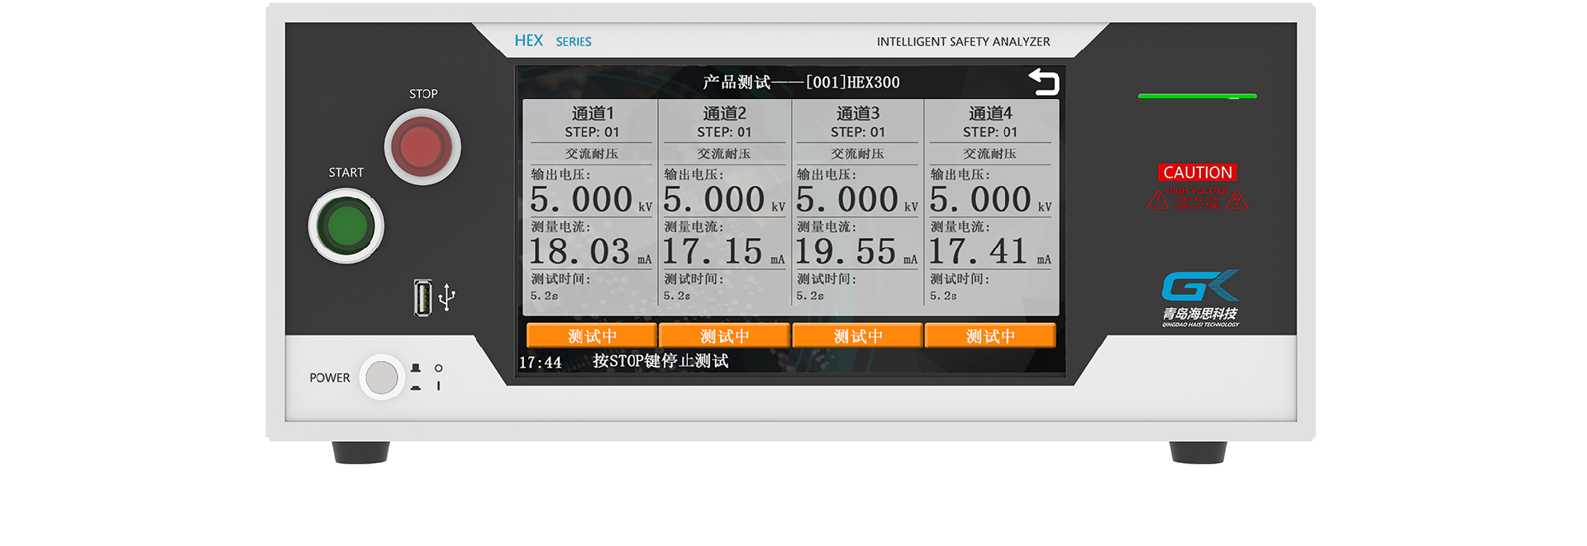
Task: Click the USB port icon
Action: point(423,297)
